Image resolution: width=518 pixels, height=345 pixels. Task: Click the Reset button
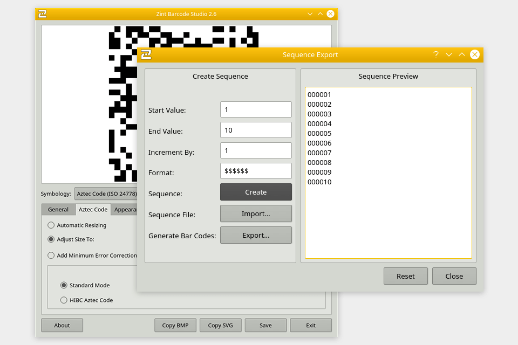[x=406, y=276]
